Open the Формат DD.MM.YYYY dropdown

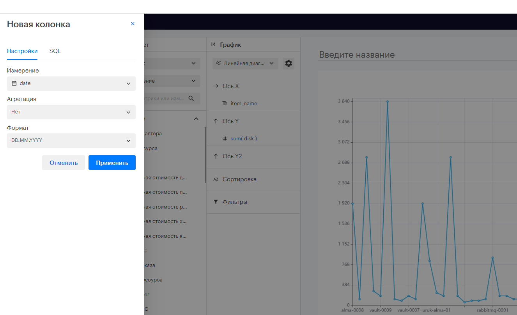(x=71, y=140)
